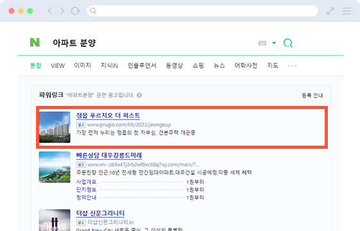Toggle fullscreen with the expand arrows icon

[x=330, y=11]
